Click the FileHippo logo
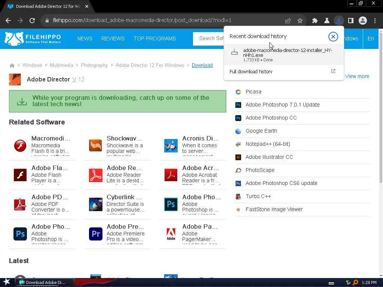The image size is (383, 287). click(x=33, y=38)
